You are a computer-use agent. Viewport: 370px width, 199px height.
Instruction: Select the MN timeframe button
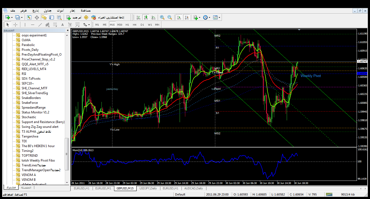157,25
